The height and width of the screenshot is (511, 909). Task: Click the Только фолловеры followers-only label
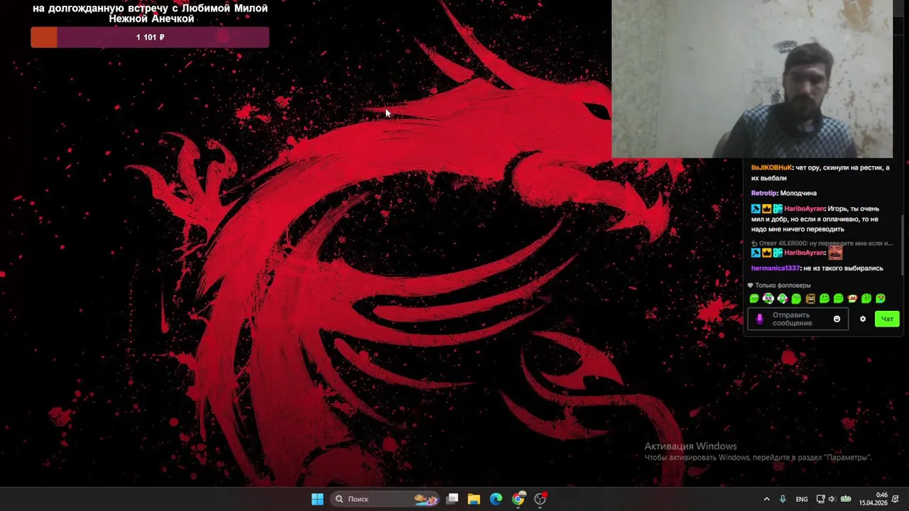(x=783, y=285)
